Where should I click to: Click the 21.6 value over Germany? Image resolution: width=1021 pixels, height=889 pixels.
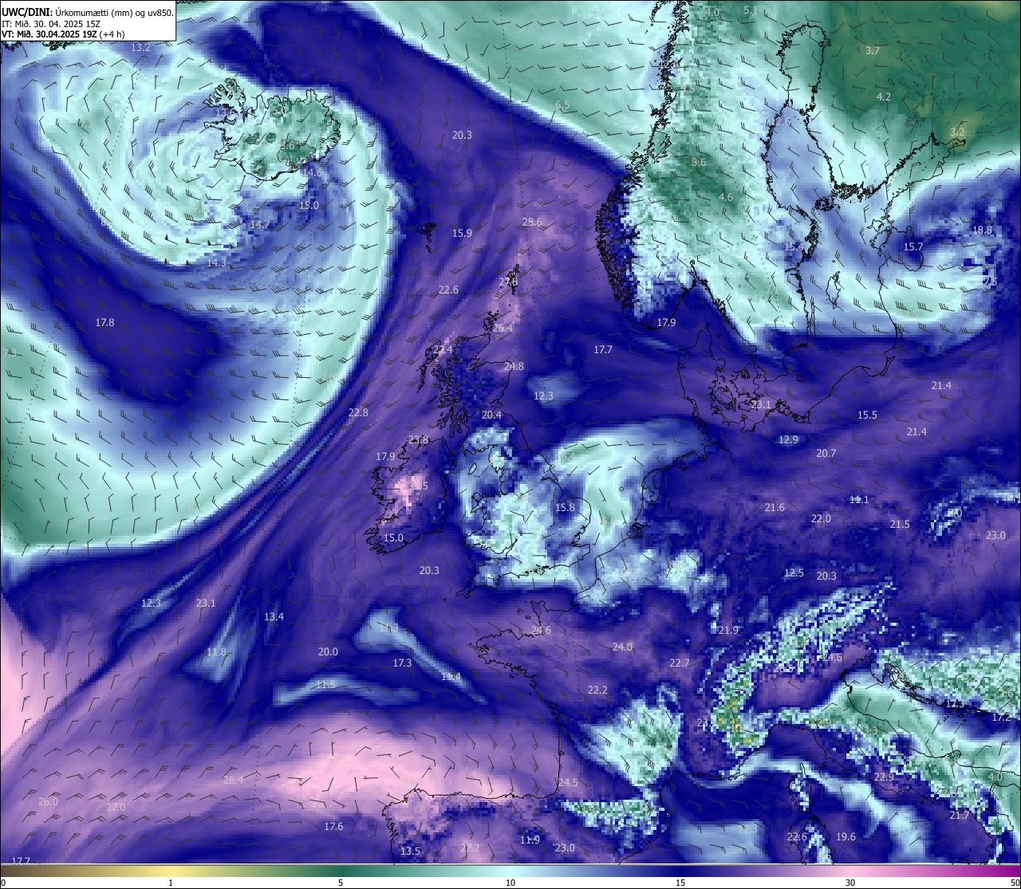[775, 508]
